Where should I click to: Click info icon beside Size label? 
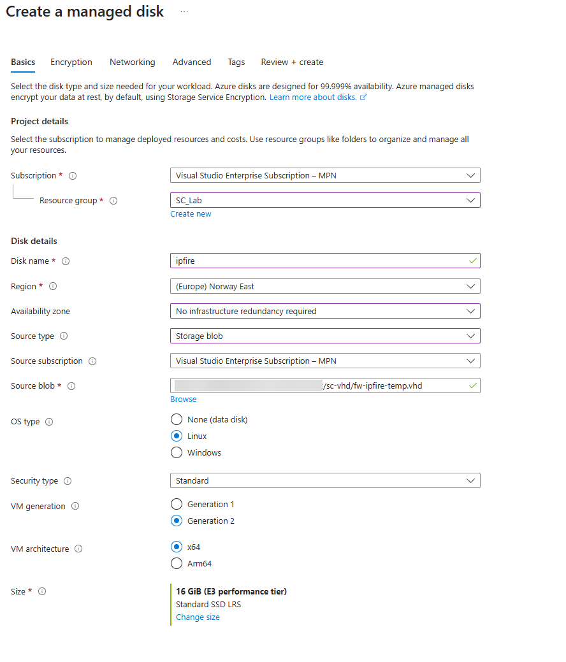(x=42, y=592)
